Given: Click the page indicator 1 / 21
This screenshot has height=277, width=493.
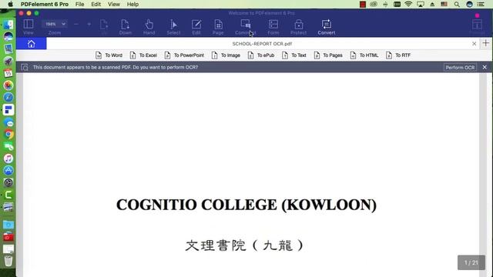Looking at the screenshot, I should 471,262.
